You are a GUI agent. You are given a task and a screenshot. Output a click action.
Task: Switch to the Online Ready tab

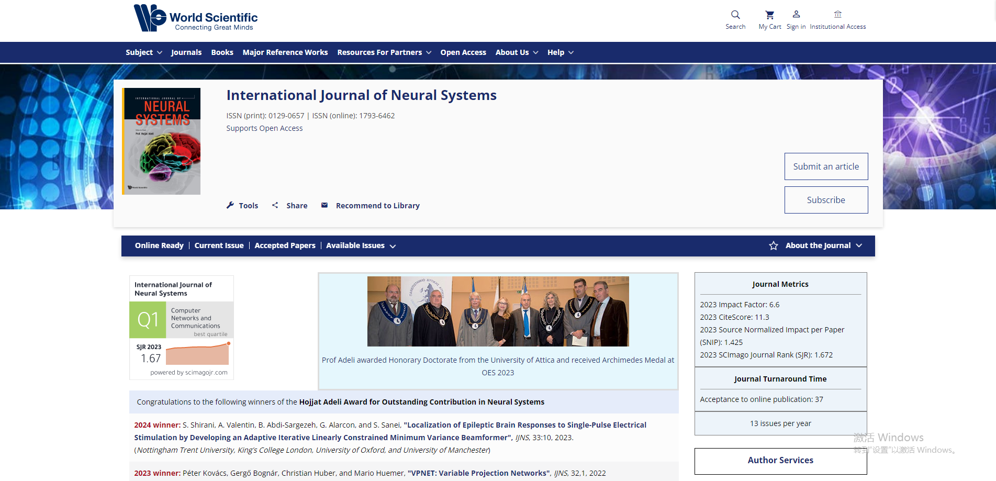click(159, 245)
